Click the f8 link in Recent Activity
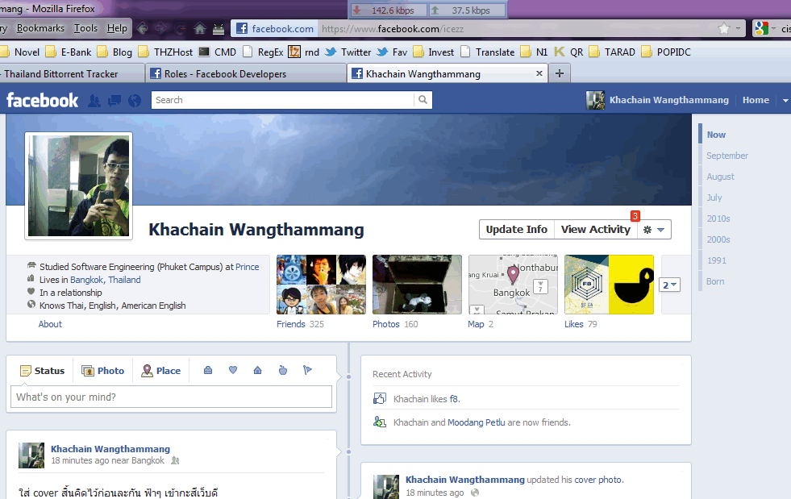The image size is (791, 499). click(x=454, y=399)
